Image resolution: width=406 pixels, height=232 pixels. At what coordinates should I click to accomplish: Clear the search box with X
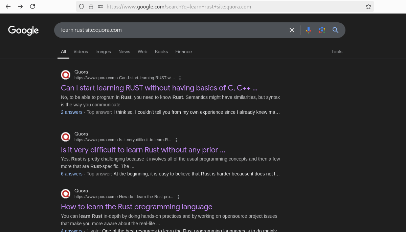click(292, 30)
